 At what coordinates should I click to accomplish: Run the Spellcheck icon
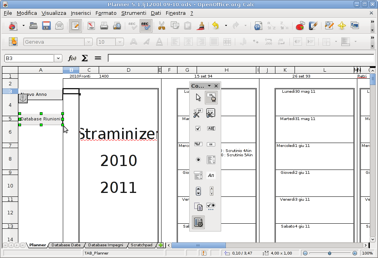[133, 26]
